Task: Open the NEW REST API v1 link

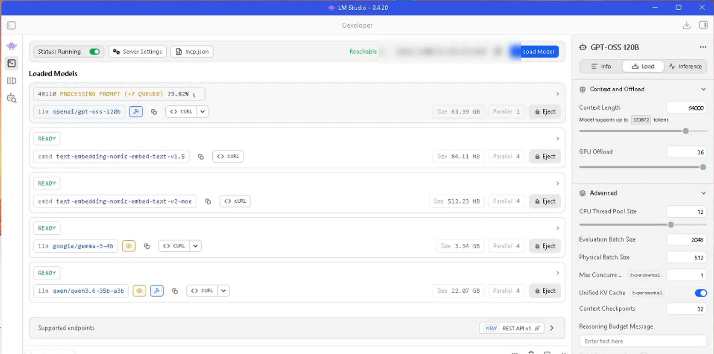Action: pos(512,328)
